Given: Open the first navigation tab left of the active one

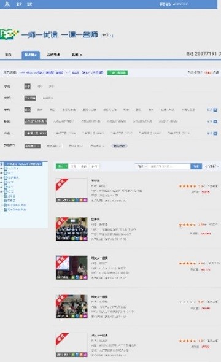Looking at the screenshot, I should (9, 55).
